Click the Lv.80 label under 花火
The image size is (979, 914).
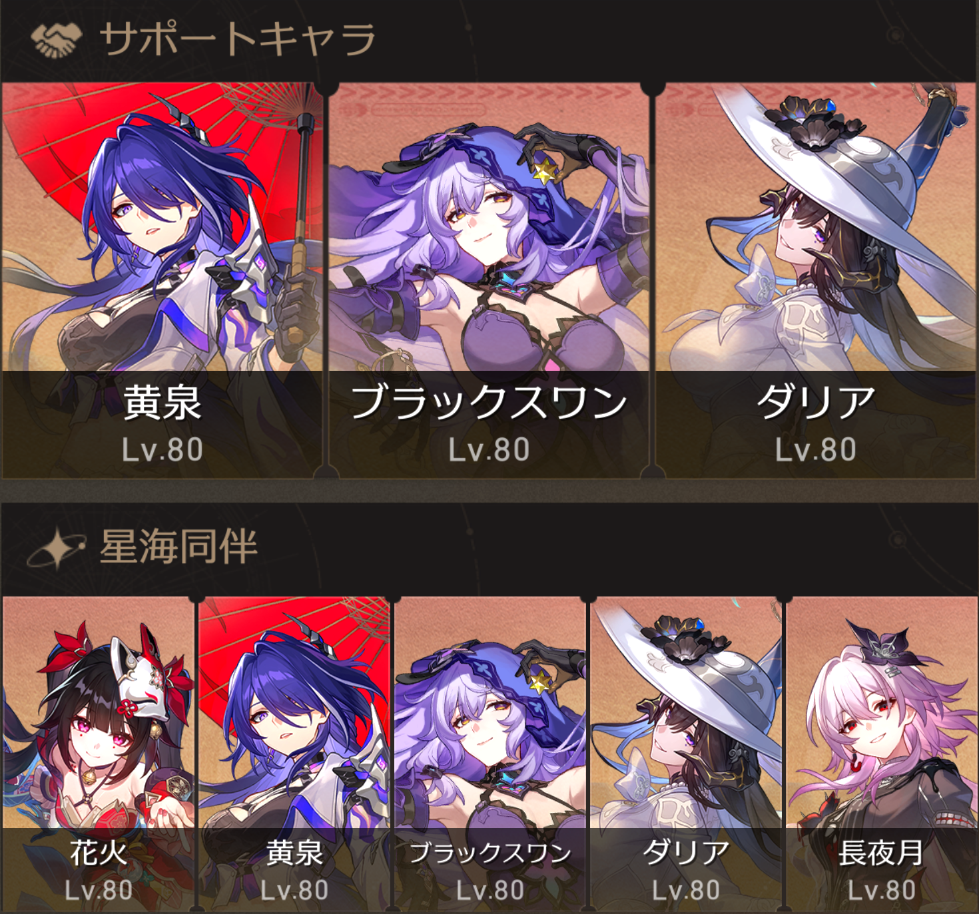pyautogui.click(x=99, y=891)
